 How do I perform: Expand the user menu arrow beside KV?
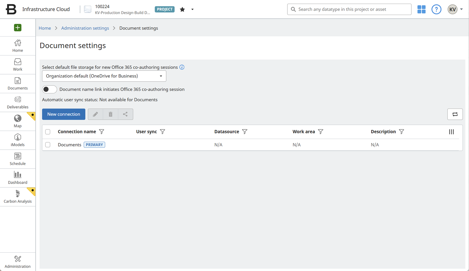461,9
